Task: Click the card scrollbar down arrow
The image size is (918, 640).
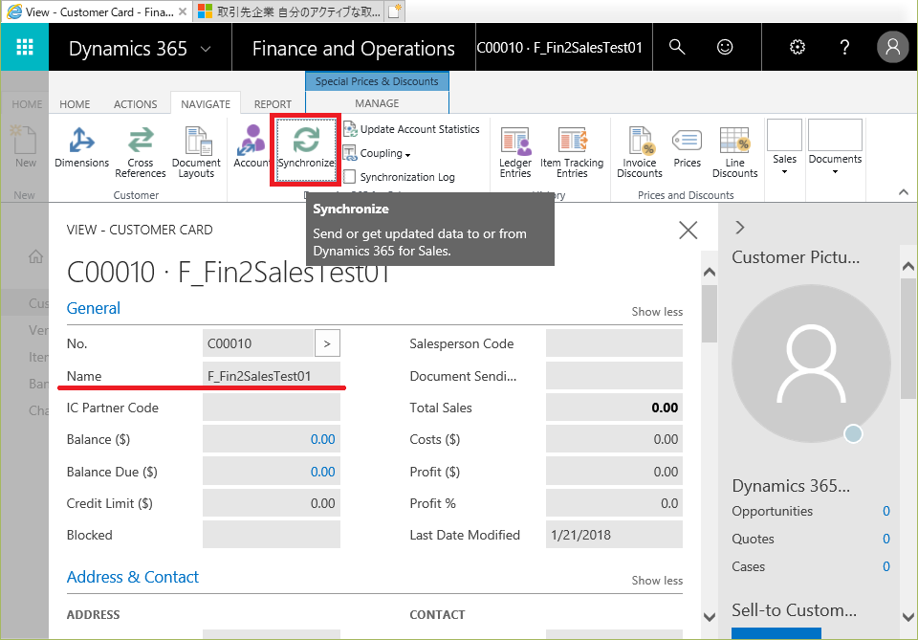Action: (709, 617)
